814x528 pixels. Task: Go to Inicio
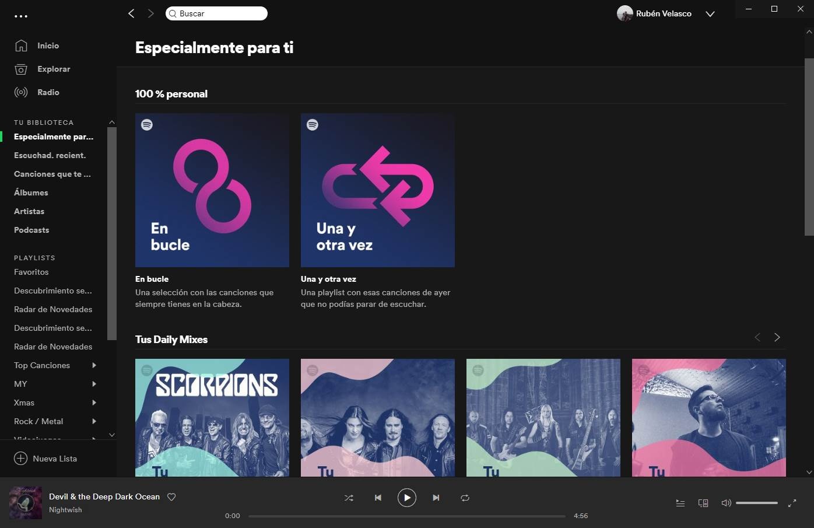[x=48, y=46]
